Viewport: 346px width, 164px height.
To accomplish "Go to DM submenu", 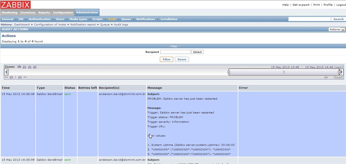I will pyautogui.click(x=21, y=19).
